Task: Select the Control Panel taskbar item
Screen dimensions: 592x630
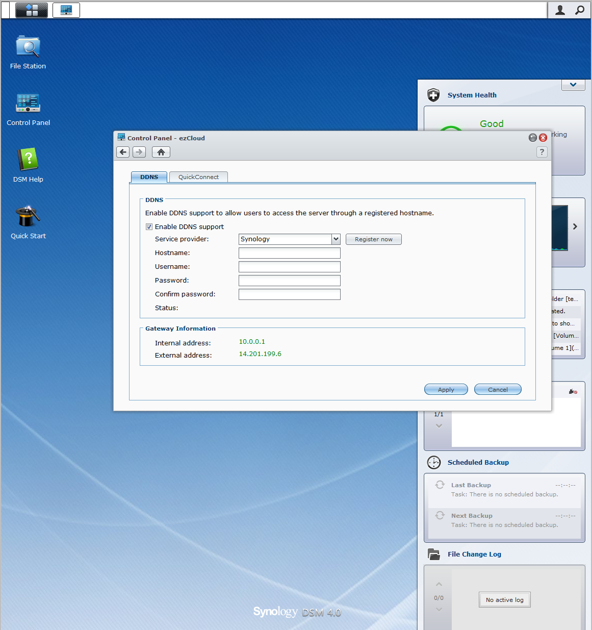Action: click(66, 10)
